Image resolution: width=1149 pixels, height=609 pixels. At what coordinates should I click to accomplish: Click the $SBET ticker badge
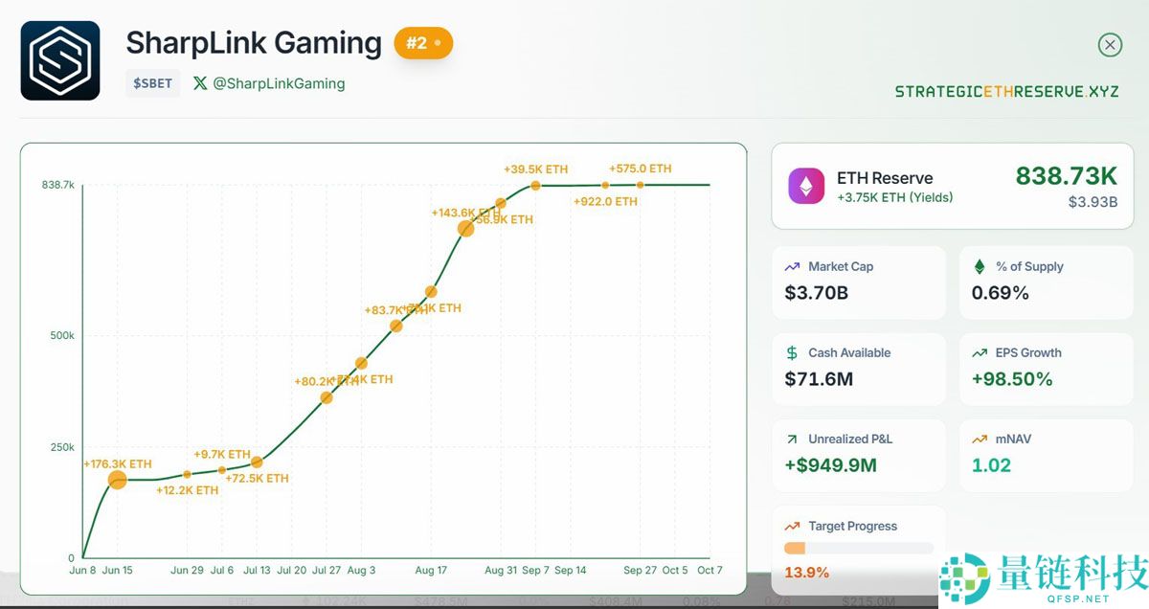click(152, 83)
